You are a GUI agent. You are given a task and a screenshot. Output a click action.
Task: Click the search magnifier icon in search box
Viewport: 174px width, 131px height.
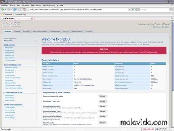(x=171, y=10)
